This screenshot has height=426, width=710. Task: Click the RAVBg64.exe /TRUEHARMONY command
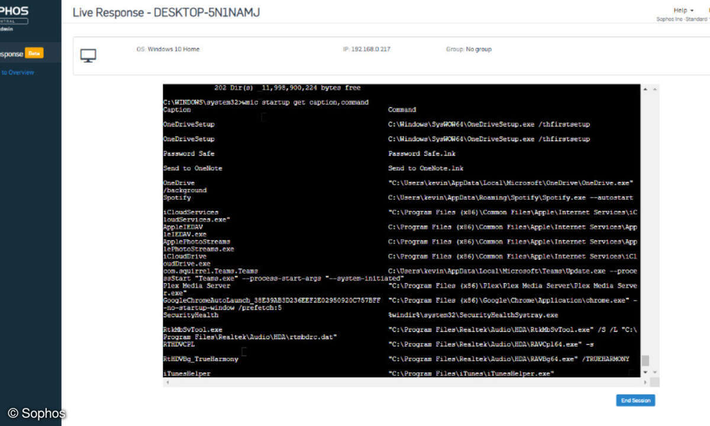pyautogui.click(x=509, y=359)
